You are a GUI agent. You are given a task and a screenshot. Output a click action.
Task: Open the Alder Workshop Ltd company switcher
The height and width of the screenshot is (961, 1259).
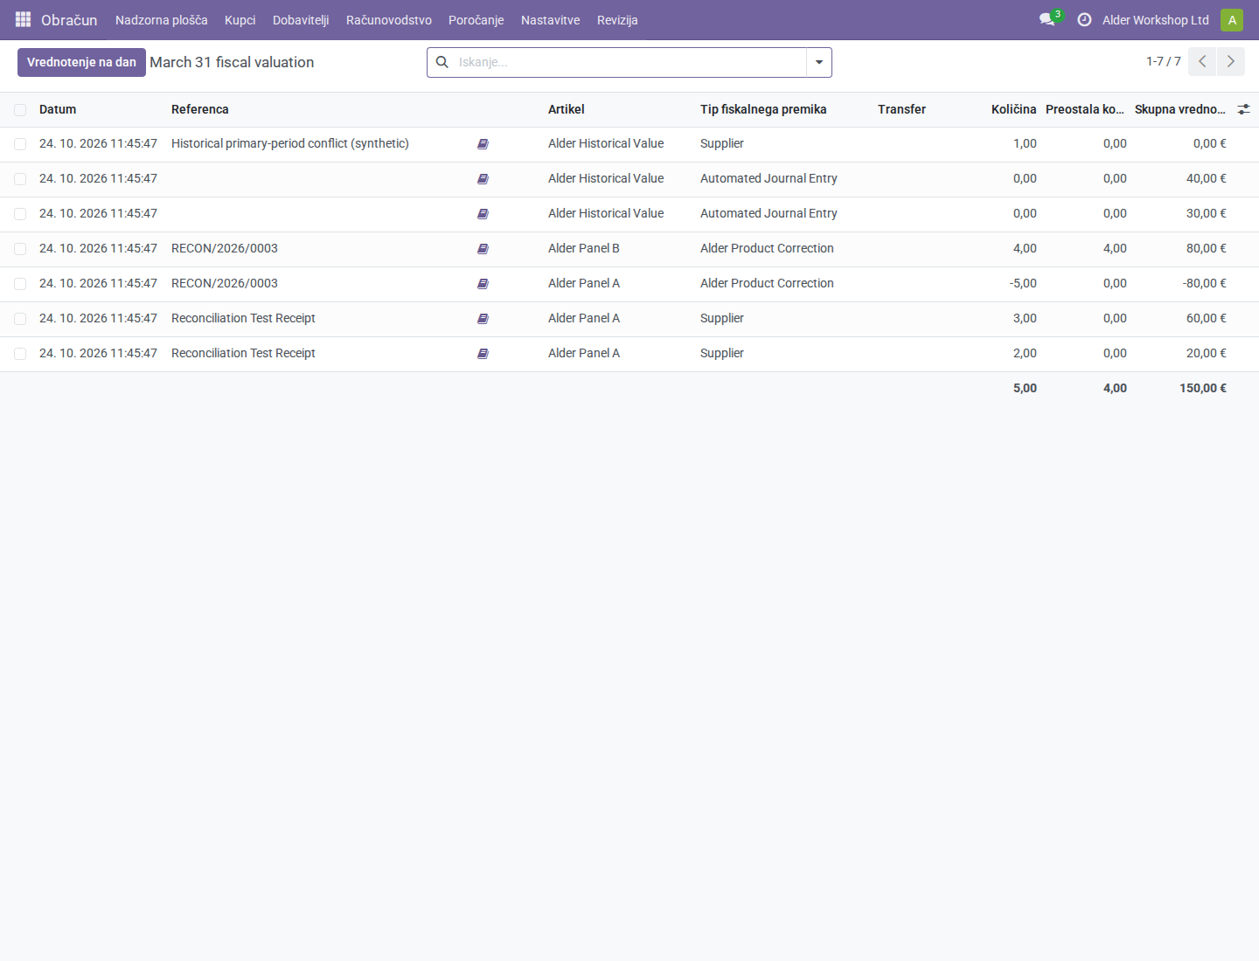[1156, 20]
